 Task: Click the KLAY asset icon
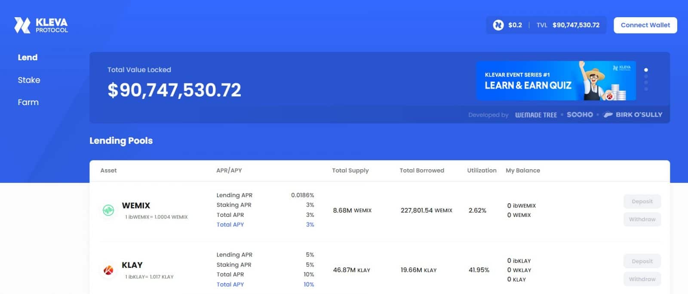tap(108, 270)
